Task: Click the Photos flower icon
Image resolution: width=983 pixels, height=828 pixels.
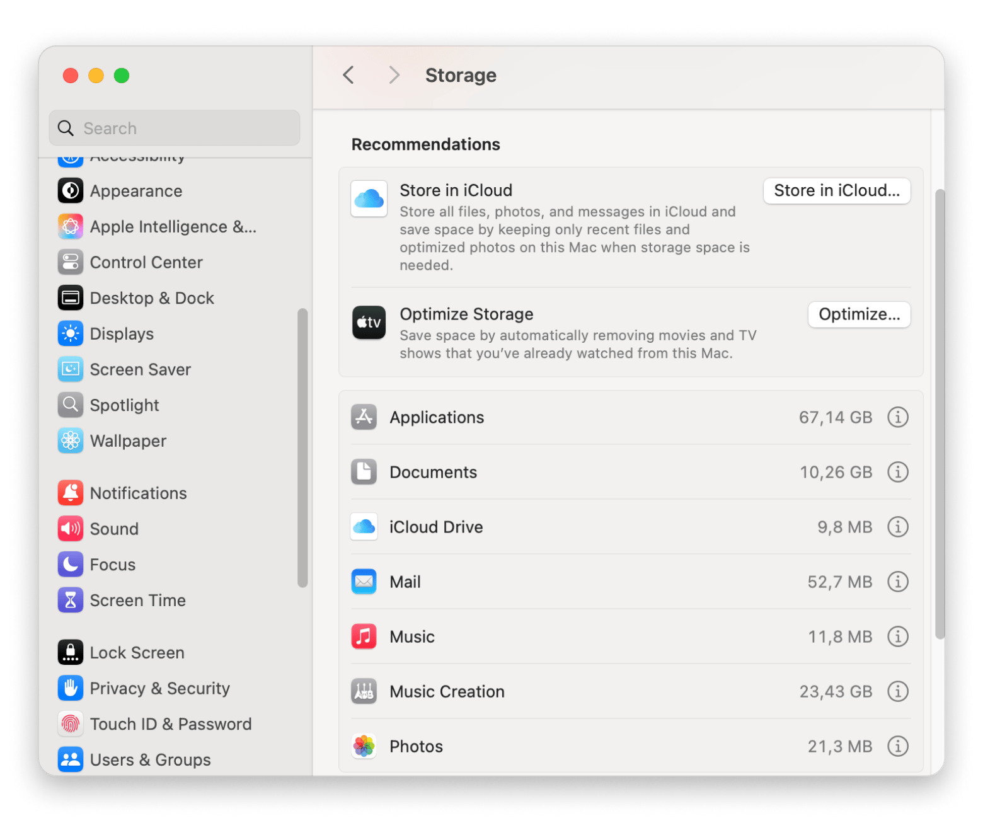Action: click(364, 746)
